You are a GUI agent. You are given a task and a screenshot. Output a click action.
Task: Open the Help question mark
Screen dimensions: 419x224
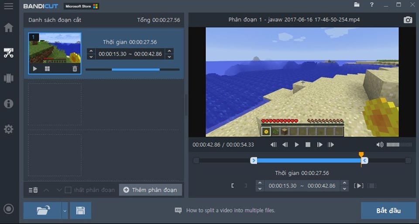point(371,4)
